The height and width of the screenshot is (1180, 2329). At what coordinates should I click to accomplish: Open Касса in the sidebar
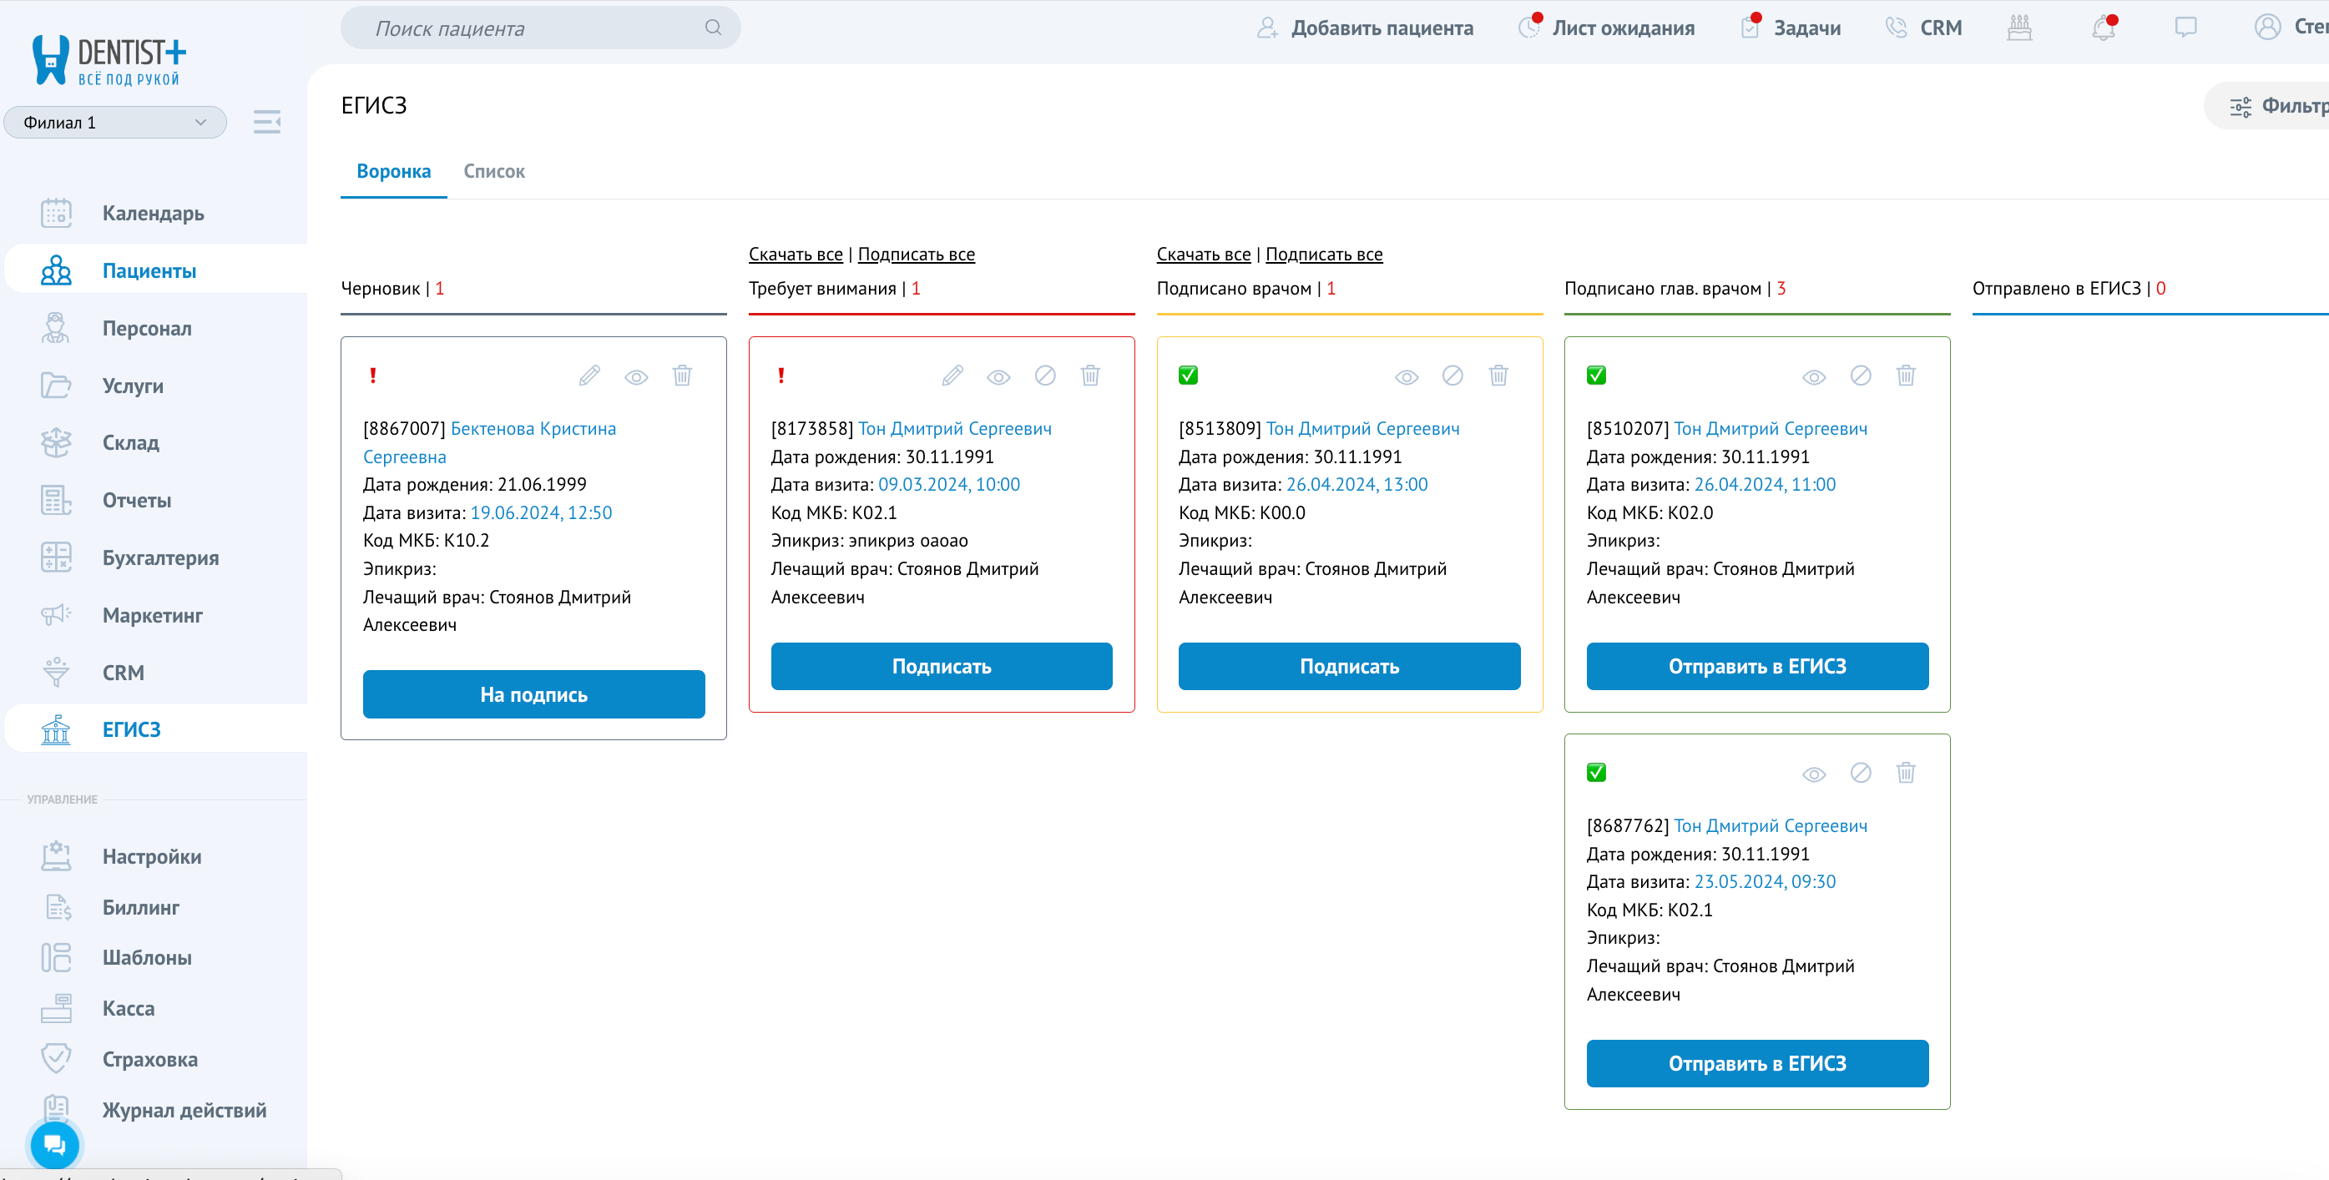(x=155, y=1008)
